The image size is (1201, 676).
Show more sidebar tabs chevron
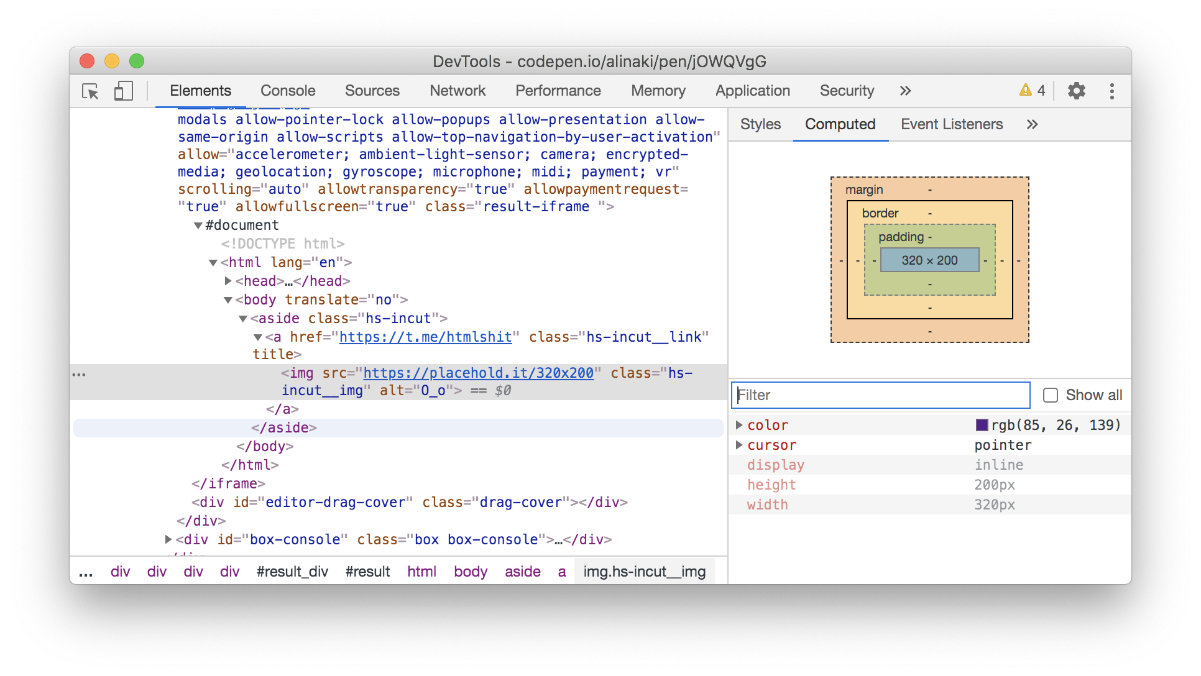pos(1032,124)
